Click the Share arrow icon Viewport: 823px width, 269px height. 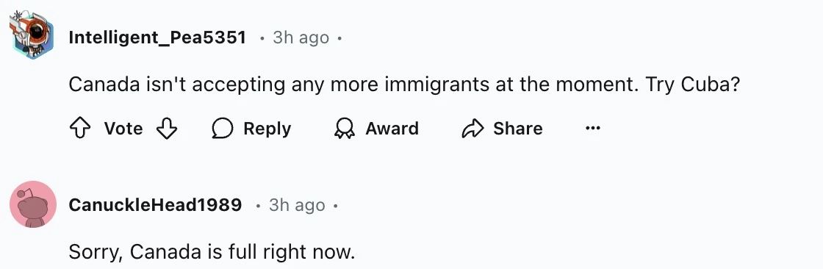472,129
